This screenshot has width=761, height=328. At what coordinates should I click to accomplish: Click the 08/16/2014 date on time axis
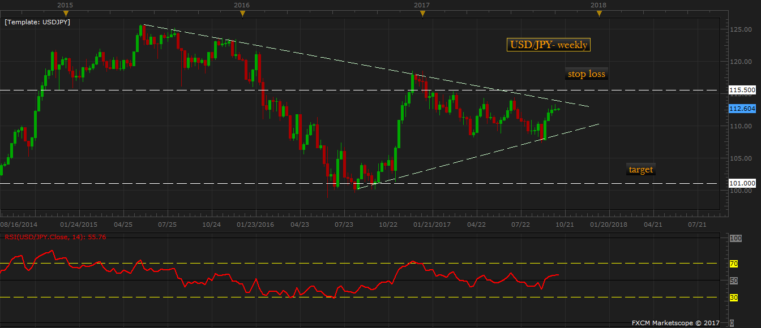[x=19, y=225]
